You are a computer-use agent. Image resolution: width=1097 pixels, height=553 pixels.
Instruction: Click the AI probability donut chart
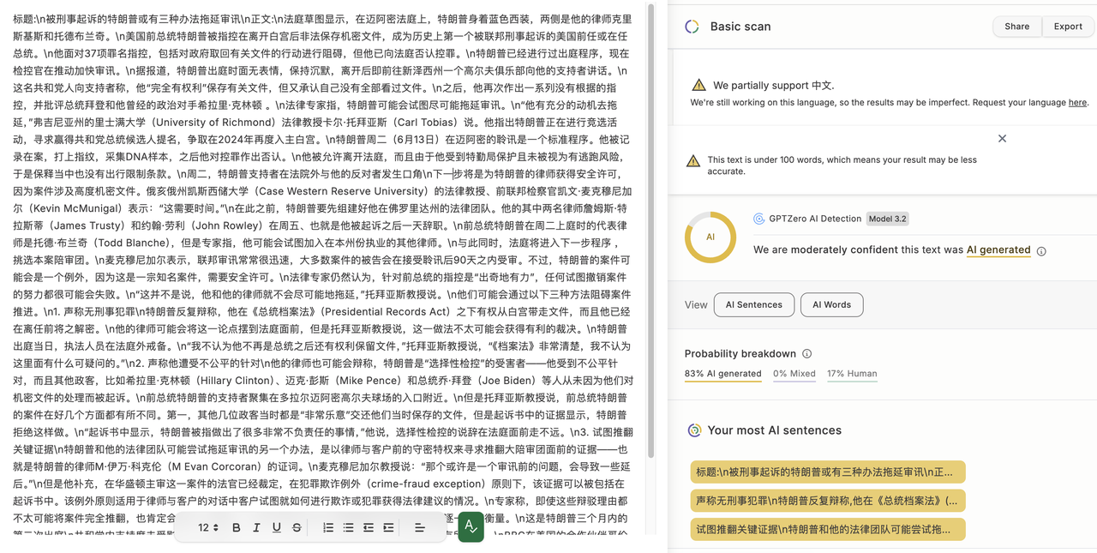coord(710,237)
